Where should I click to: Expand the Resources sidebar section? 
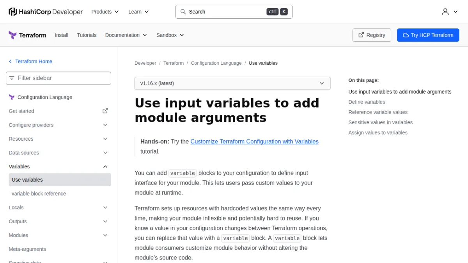pos(58,139)
